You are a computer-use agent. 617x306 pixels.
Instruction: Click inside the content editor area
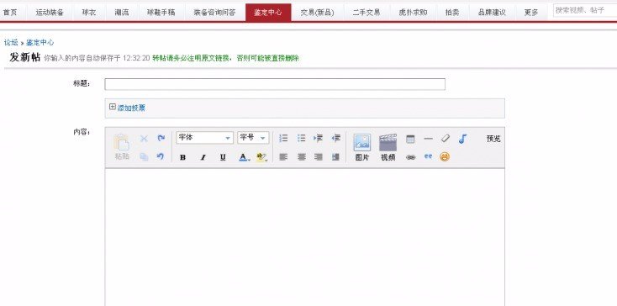tap(304, 237)
